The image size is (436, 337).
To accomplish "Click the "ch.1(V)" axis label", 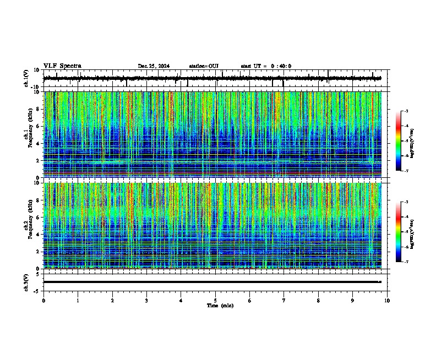I will [x=26, y=78].
